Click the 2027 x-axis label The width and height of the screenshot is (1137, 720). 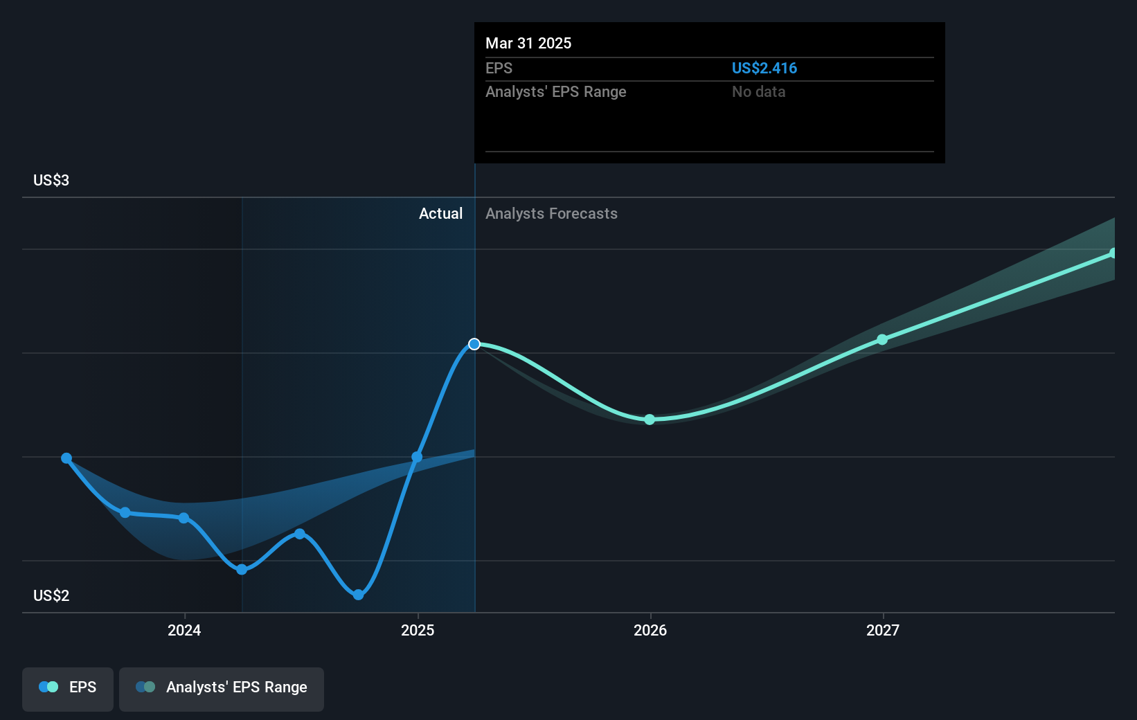883,630
